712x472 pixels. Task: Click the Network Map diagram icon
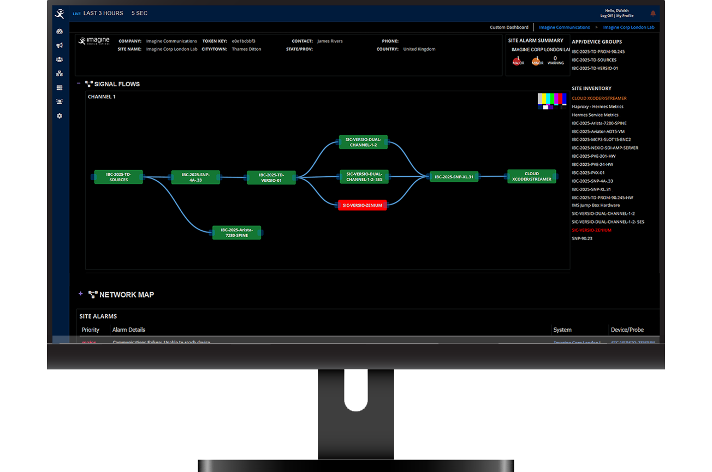click(x=93, y=294)
